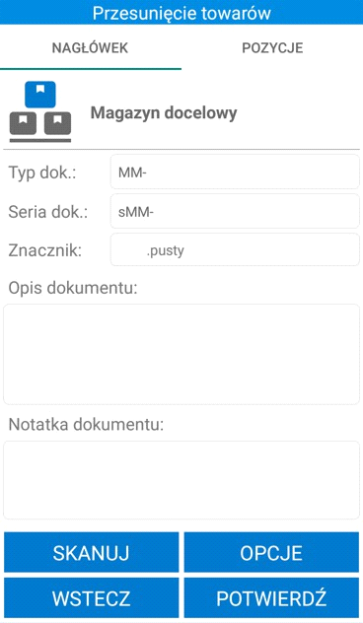Open the Znacznik field showing .pusty
This screenshot has width=363, height=623.
(235, 250)
